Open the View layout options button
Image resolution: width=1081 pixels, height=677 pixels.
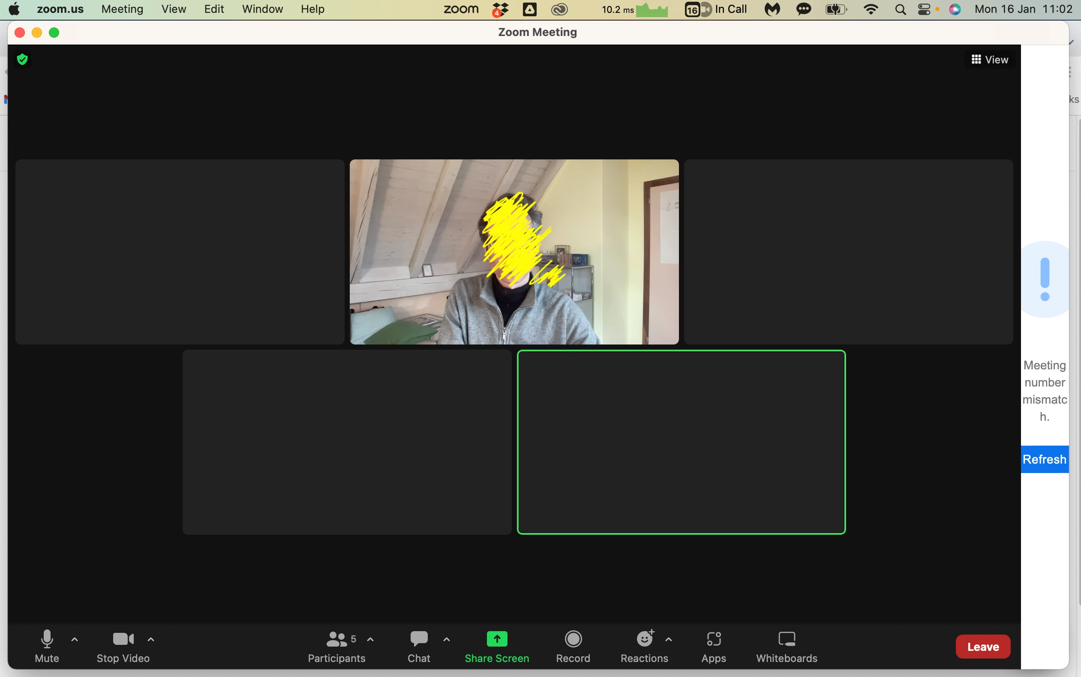pos(990,60)
